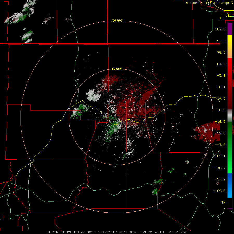Click the 107.8 velocity scale value
The image size is (234, 234).
220,29
